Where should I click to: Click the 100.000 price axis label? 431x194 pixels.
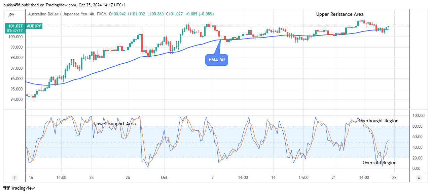pyautogui.click(x=16, y=37)
